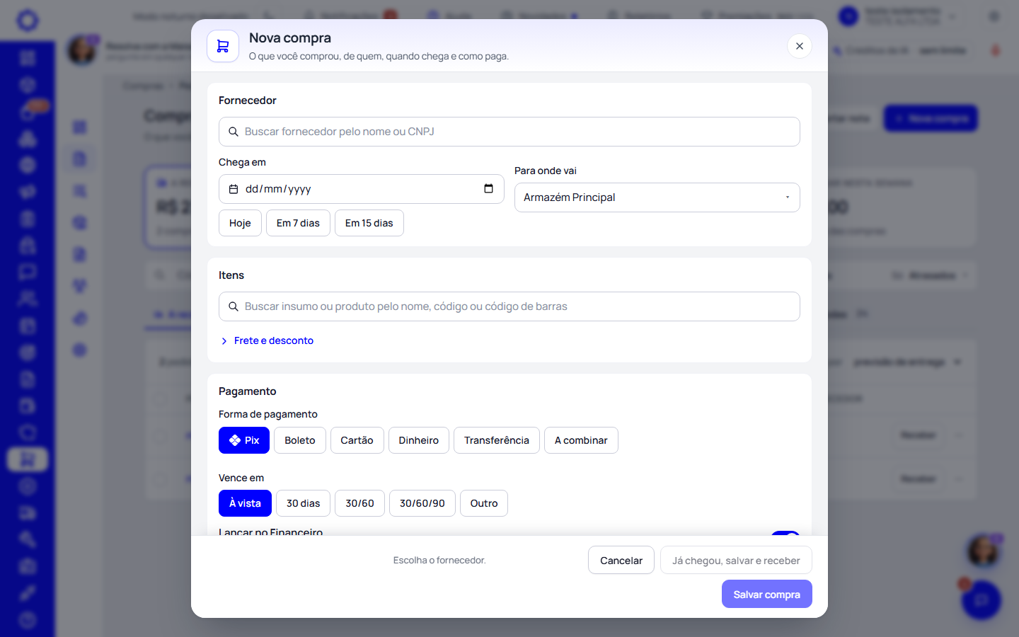The height and width of the screenshot is (637, 1019).
Task: Choose the 30/60 installment option
Action: tap(360, 503)
